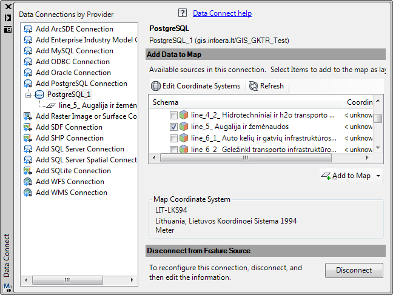Open the Data Connect help link
This screenshot has width=393, height=295.
[x=222, y=13]
